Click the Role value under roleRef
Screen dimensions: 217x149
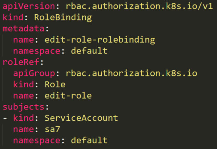[x=55, y=84]
